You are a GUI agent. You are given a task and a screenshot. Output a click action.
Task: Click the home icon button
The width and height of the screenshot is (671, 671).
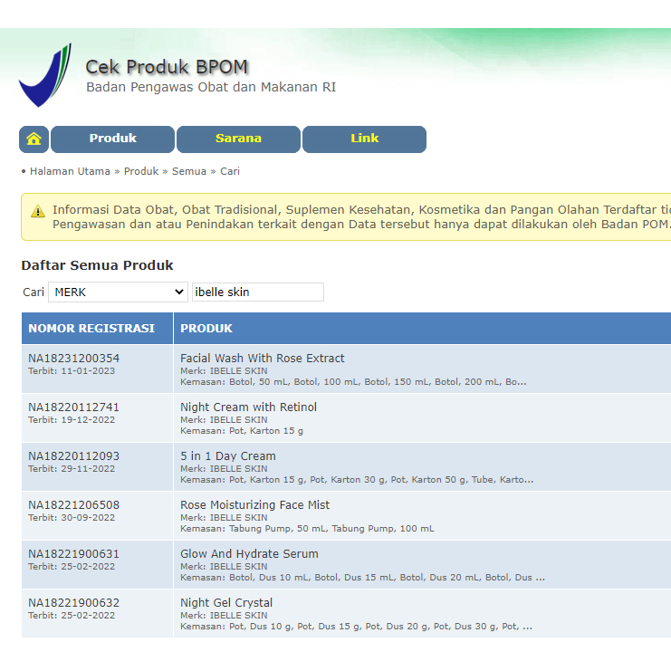(x=34, y=139)
